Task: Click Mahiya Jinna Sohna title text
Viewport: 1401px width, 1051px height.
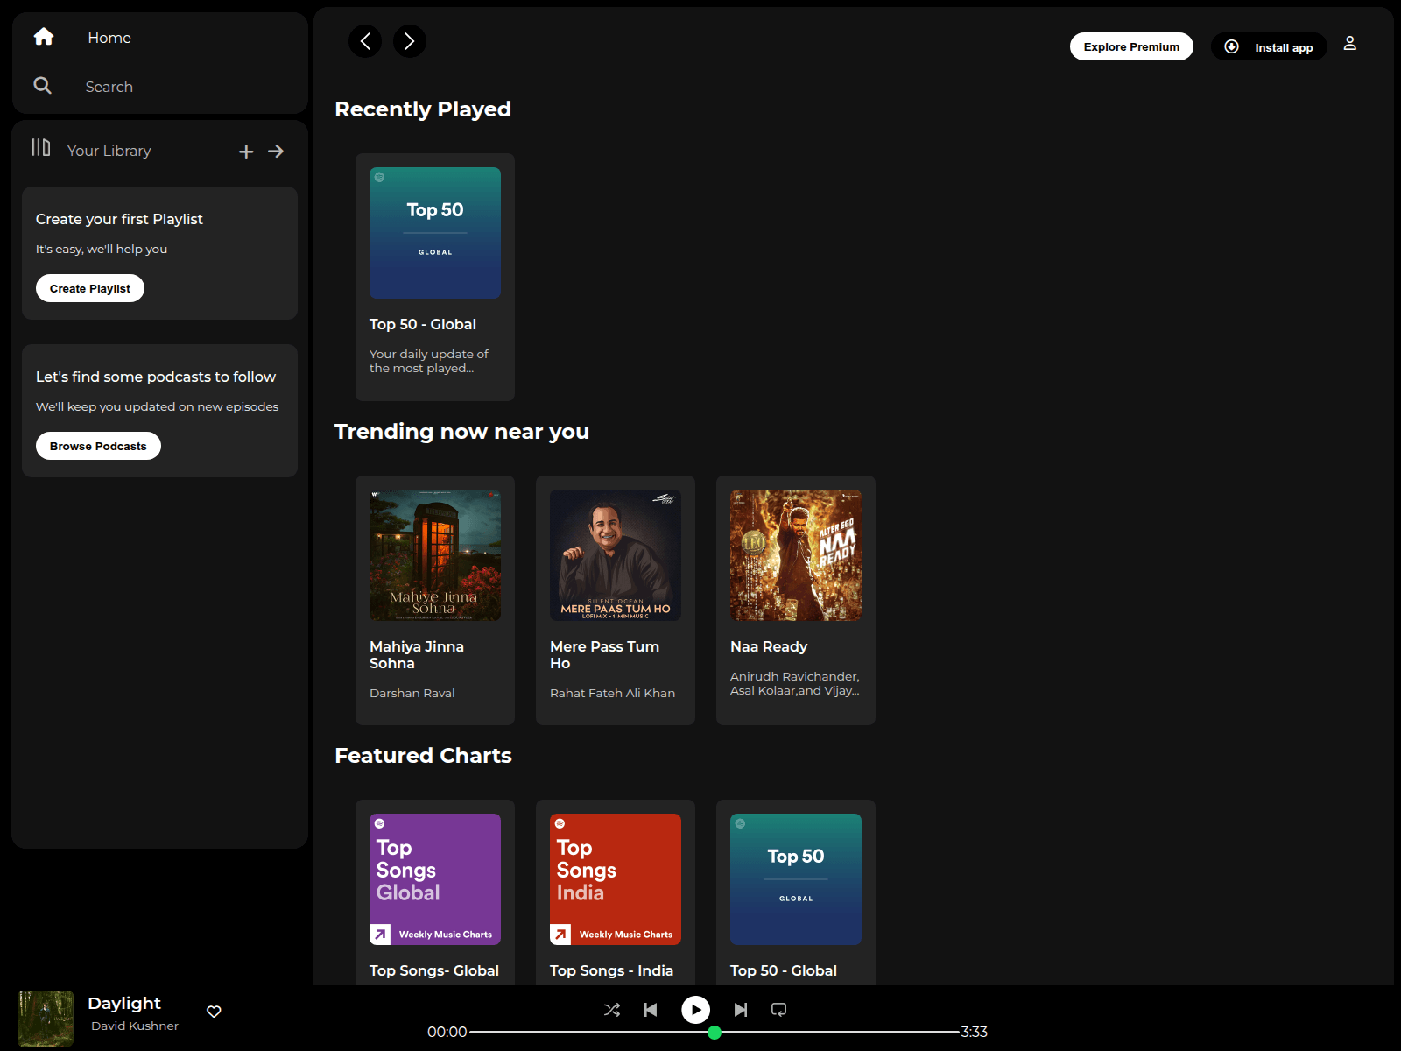Action: pos(417,655)
